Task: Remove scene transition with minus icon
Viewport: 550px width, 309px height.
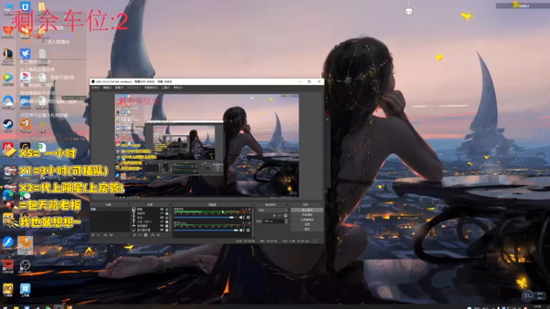Action: pos(280,216)
